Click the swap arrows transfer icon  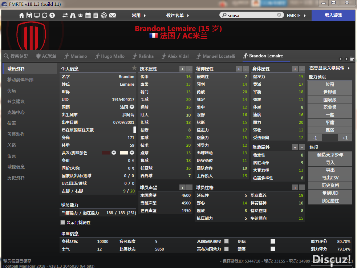point(65,15)
